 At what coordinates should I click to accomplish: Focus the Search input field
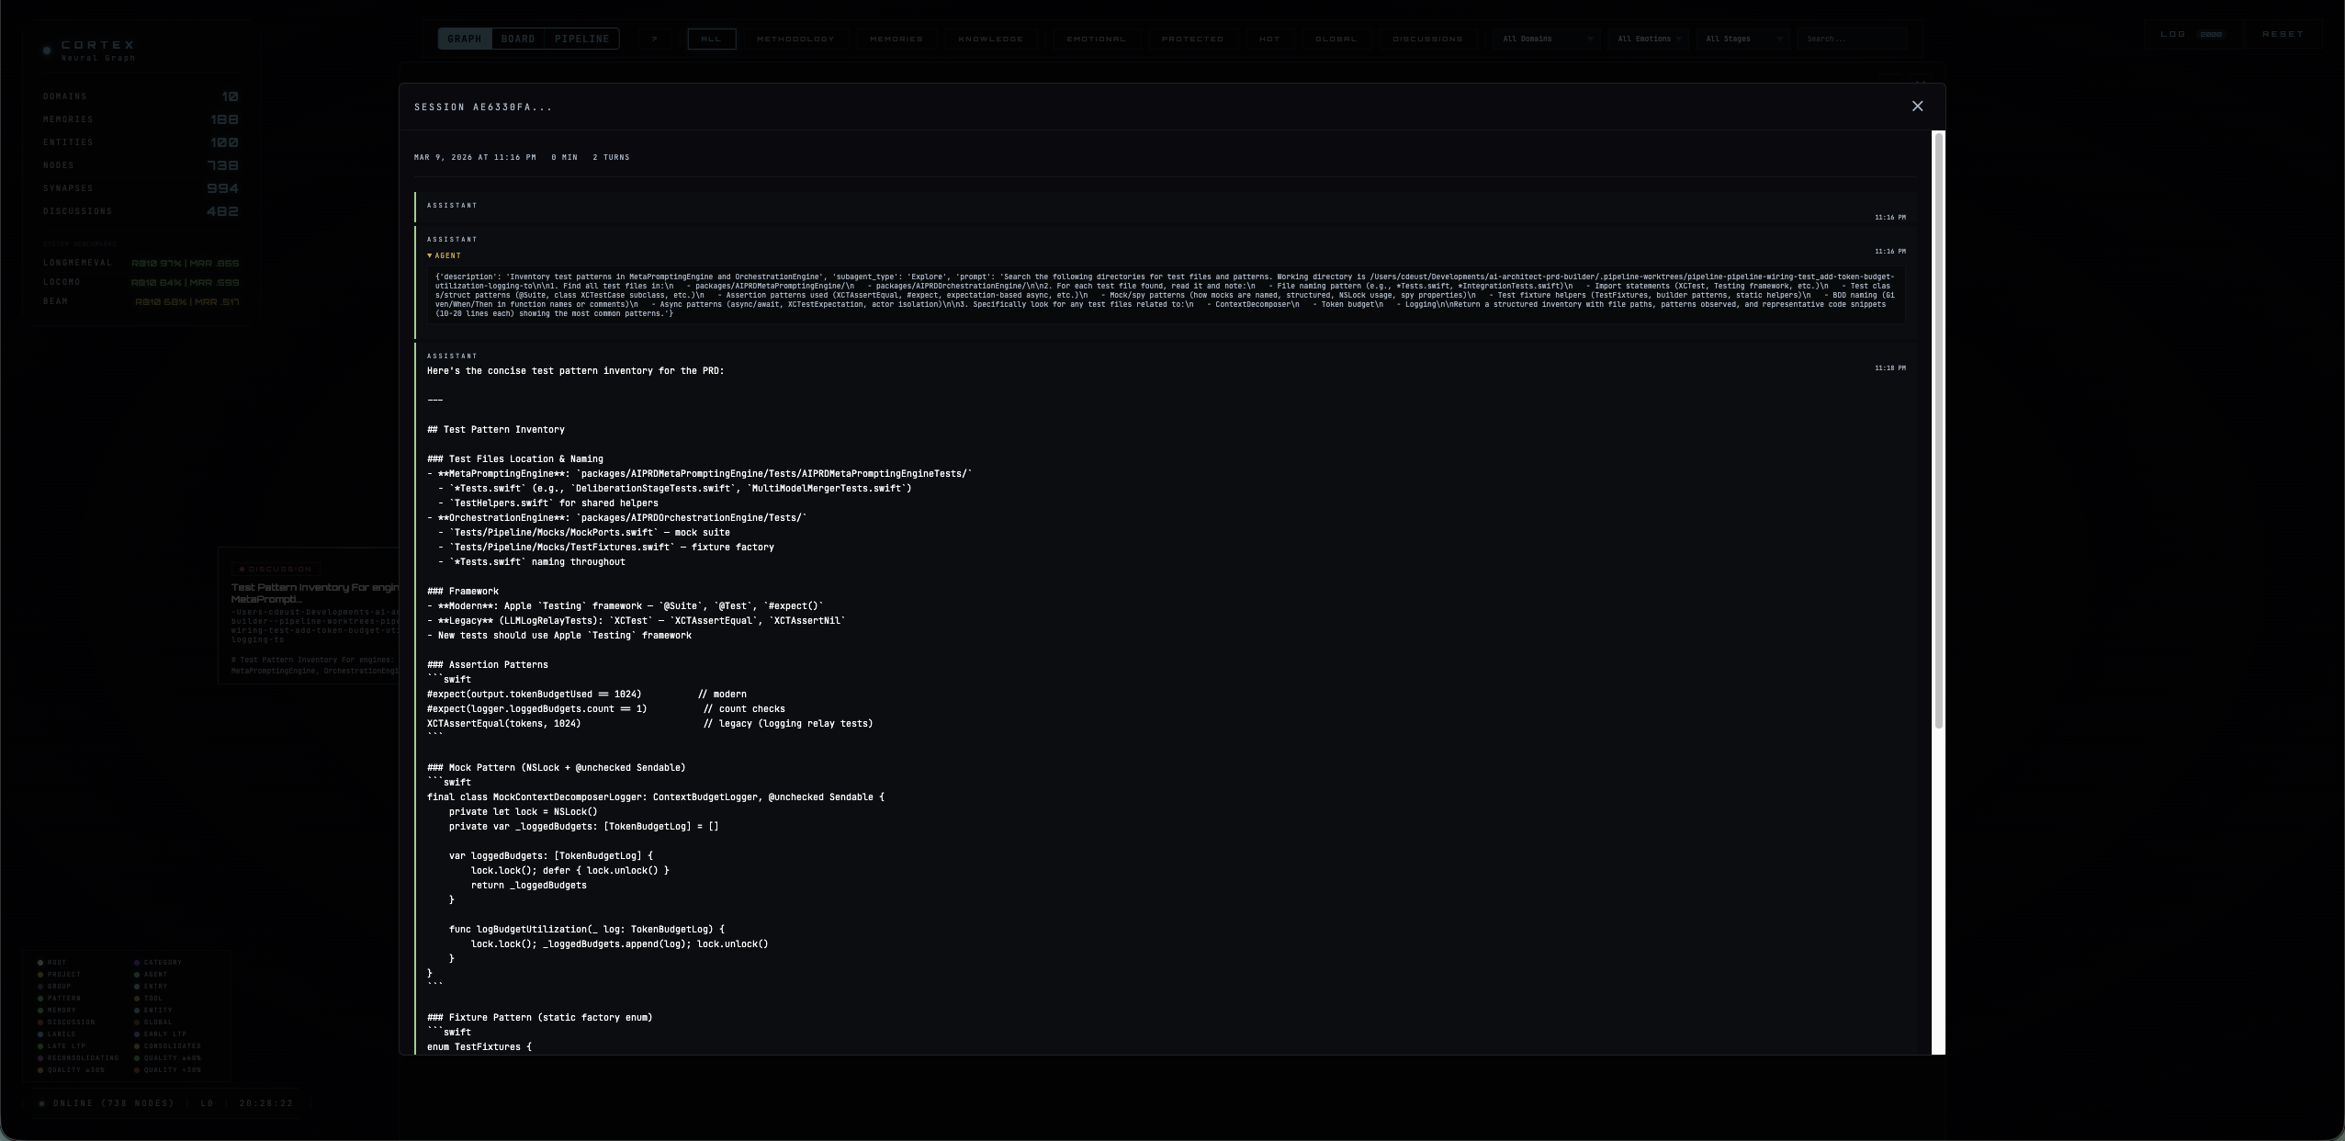[1852, 39]
